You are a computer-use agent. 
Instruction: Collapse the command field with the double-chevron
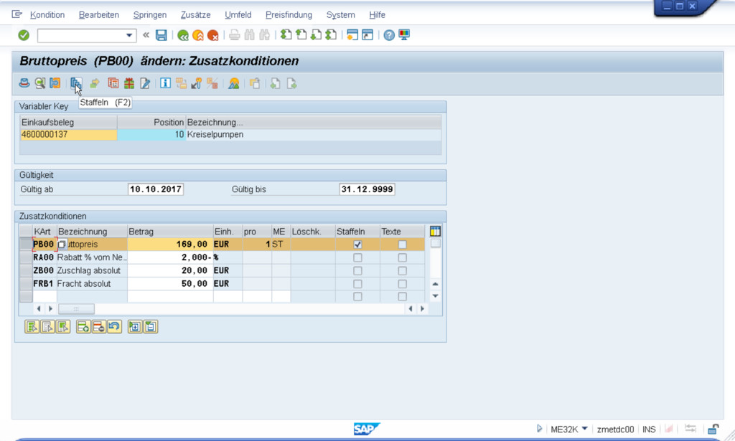146,35
